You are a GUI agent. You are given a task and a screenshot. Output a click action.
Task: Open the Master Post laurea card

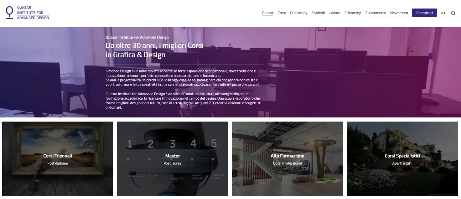173,159
